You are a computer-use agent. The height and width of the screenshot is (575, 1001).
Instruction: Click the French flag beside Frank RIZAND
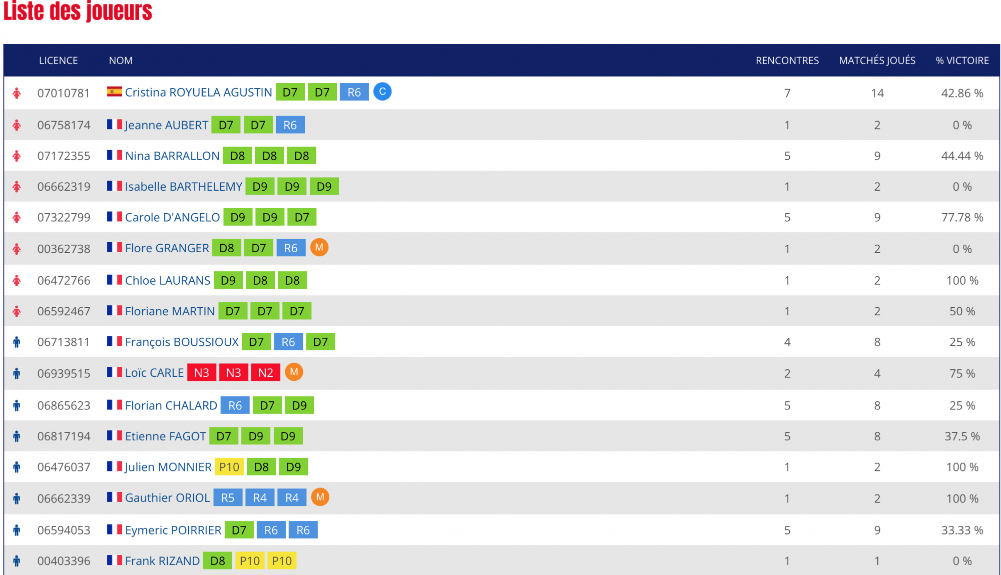pyautogui.click(x=115, y=560)
